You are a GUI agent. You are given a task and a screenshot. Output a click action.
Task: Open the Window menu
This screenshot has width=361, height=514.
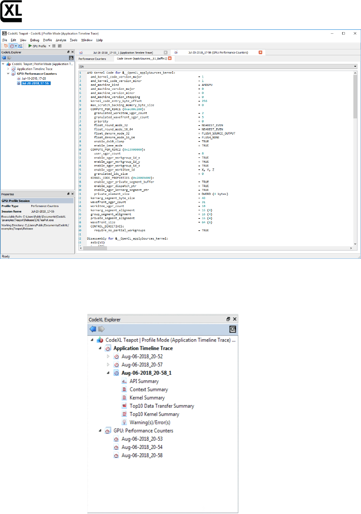pos(87,40)
